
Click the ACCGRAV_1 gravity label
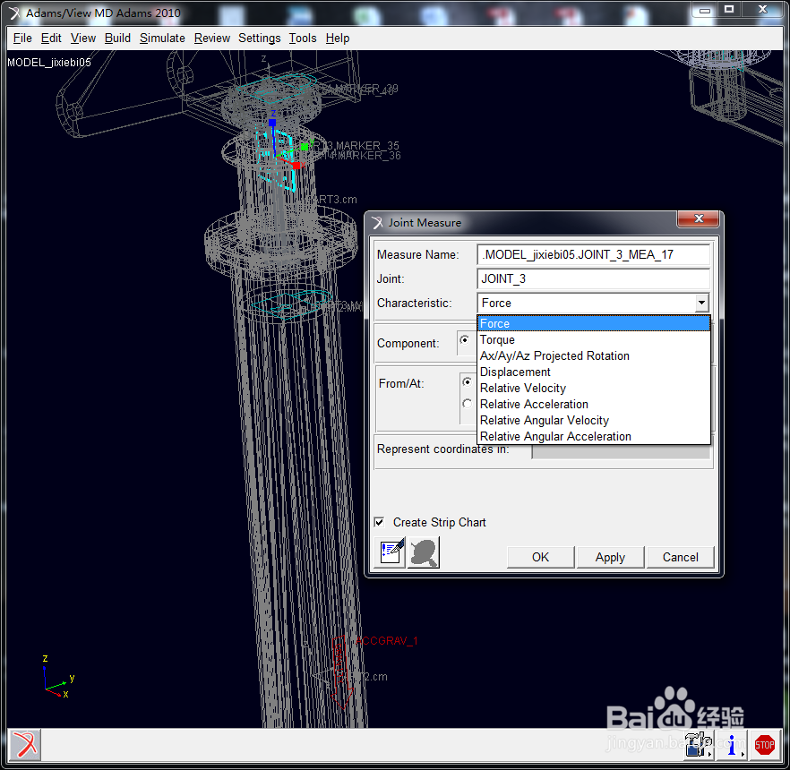tap(386, 641)
